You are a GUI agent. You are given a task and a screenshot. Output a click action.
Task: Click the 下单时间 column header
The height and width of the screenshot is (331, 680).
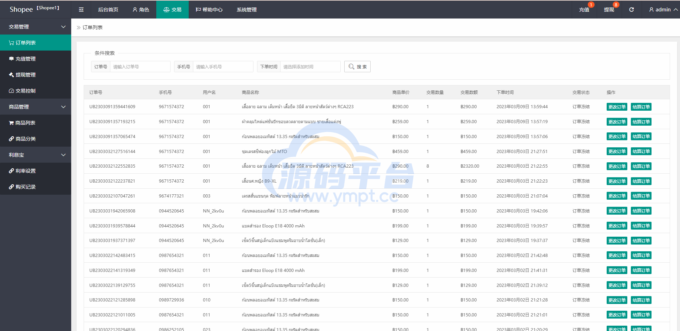[505, 93]
